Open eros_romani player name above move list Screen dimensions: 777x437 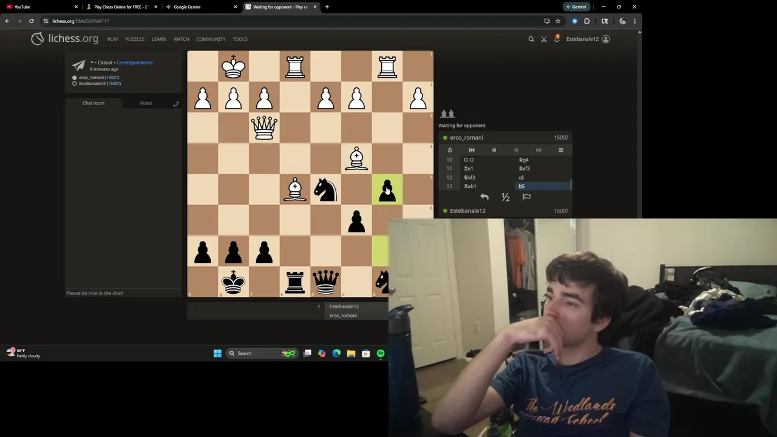point(466,138)
